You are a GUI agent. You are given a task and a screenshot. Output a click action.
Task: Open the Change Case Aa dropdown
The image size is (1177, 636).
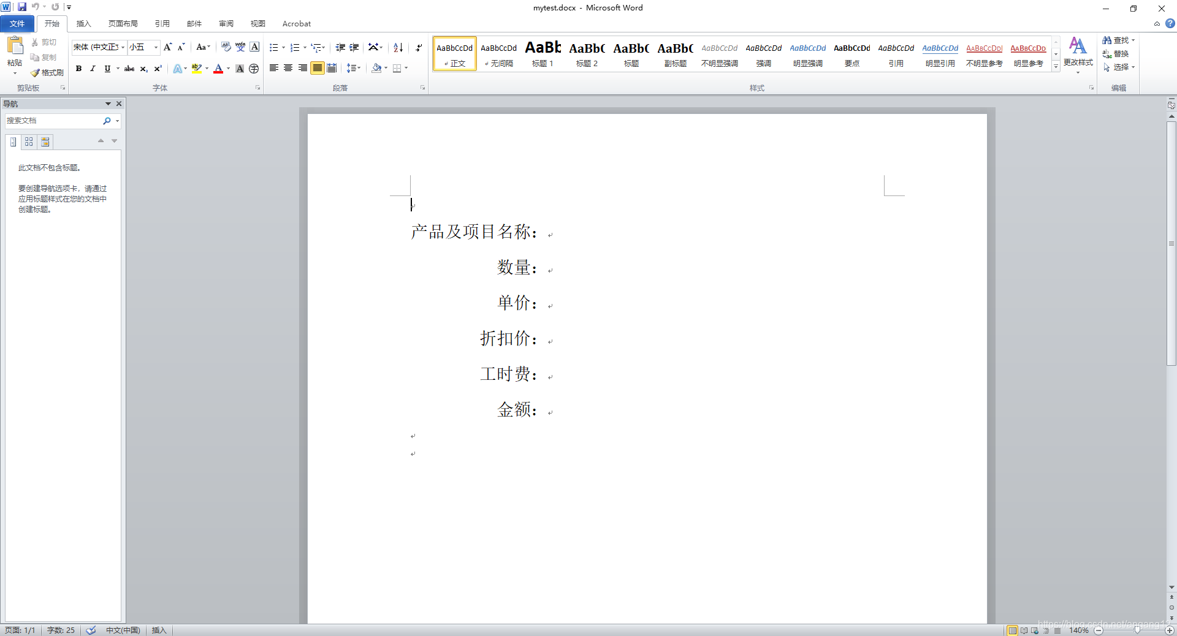point(203,47)
